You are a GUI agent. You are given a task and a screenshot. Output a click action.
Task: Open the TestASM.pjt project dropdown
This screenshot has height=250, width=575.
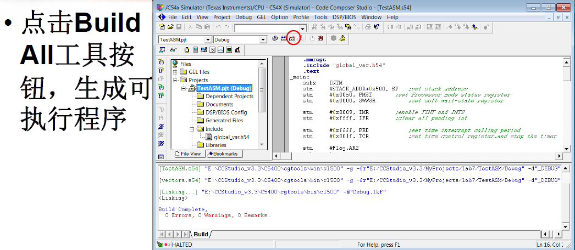pyautogui.click(x=208, y=39)
